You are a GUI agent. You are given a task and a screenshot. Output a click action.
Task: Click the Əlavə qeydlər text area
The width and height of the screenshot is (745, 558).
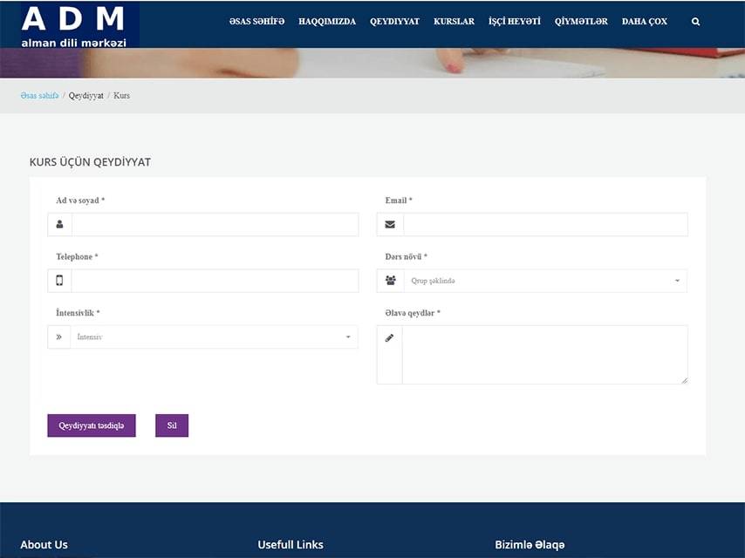(x=544, y=354)
